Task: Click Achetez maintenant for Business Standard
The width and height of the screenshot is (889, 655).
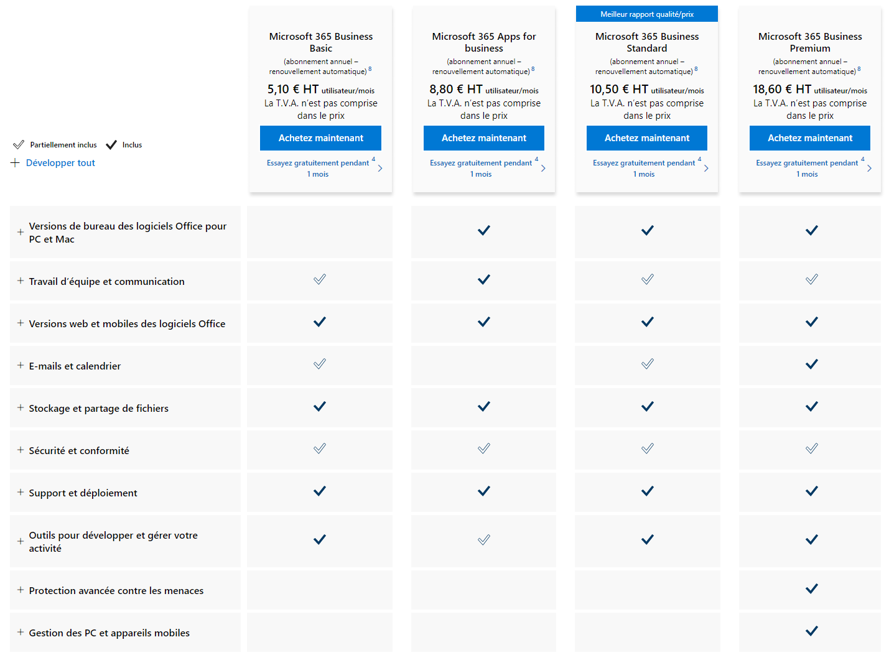Action: [x=647, y=138]
